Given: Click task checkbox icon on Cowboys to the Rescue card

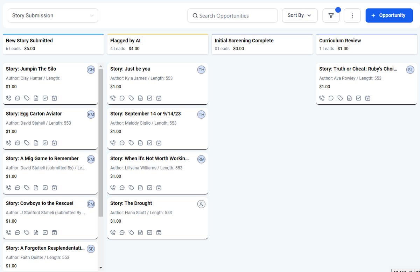Looking at the screenshot, I should tap(45, 232).
